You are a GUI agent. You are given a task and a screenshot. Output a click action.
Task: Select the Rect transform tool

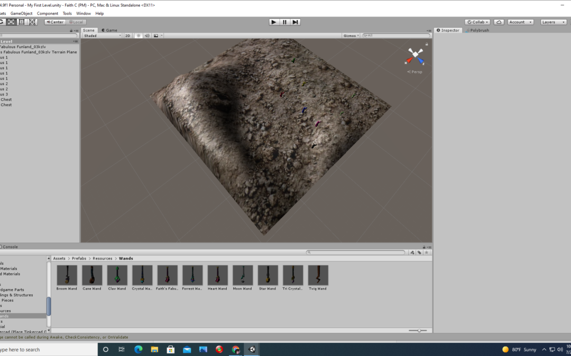22,22
